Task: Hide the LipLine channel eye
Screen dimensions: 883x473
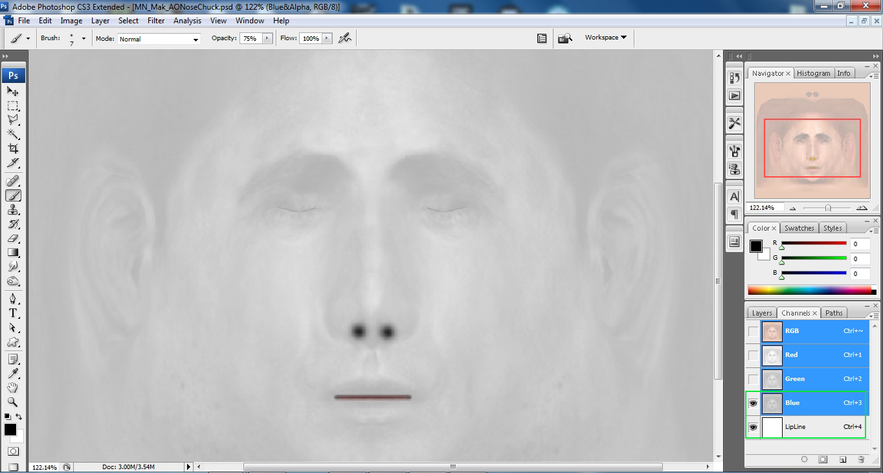Action: click(753, 427)
